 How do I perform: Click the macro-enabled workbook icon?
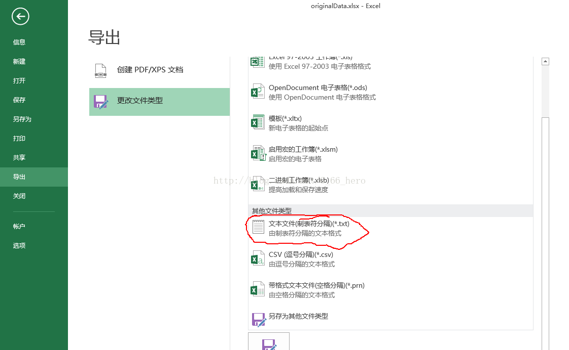point(258,154)
